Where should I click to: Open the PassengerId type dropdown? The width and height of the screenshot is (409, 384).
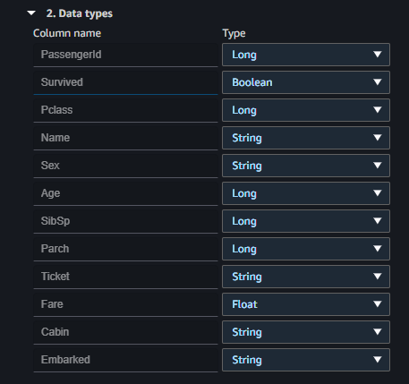[x=306, y=55]
